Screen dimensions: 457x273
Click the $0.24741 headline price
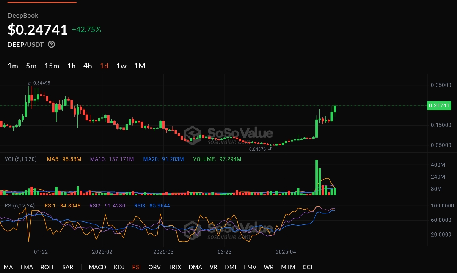(x=38, y=30)
